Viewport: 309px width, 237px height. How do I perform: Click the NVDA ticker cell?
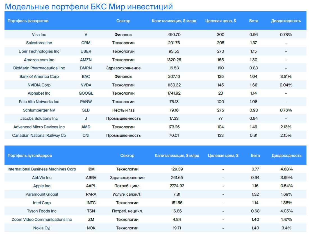coord(86,85)
